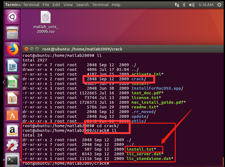This screenshot has width=225, height=167.
Task: Open the Bluetooth indicator menu
Action: 184,5
